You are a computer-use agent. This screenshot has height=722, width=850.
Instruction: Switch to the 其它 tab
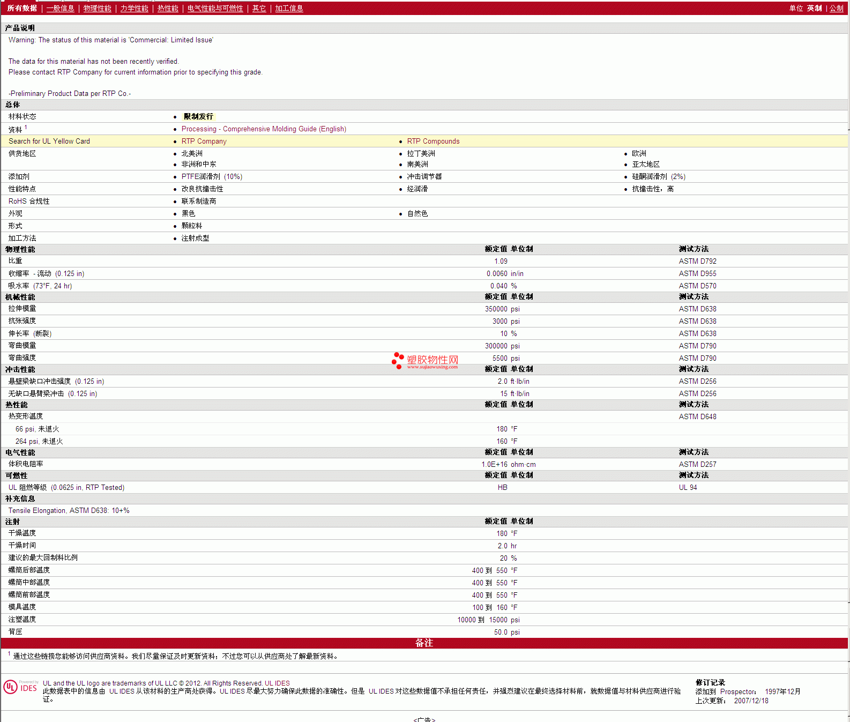click(x=259, y=9)
